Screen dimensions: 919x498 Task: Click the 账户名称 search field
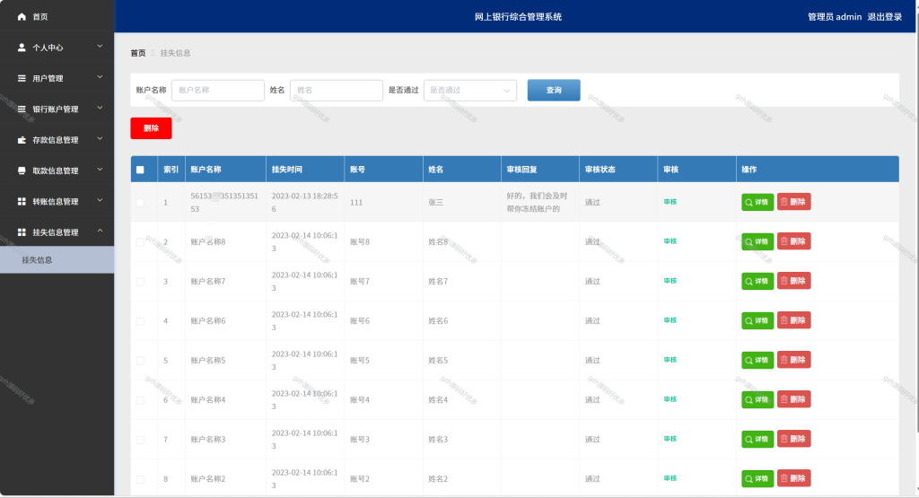(218, 91)
